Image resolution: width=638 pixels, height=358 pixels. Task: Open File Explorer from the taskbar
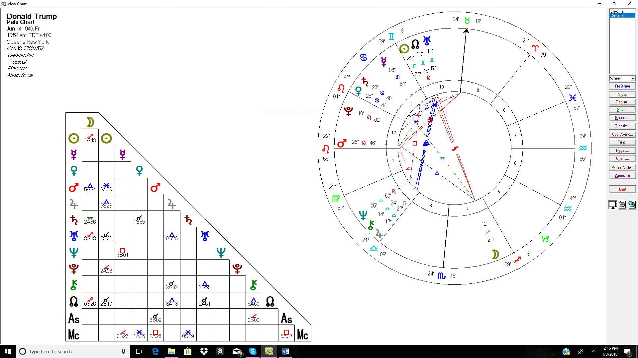point(171,351)
